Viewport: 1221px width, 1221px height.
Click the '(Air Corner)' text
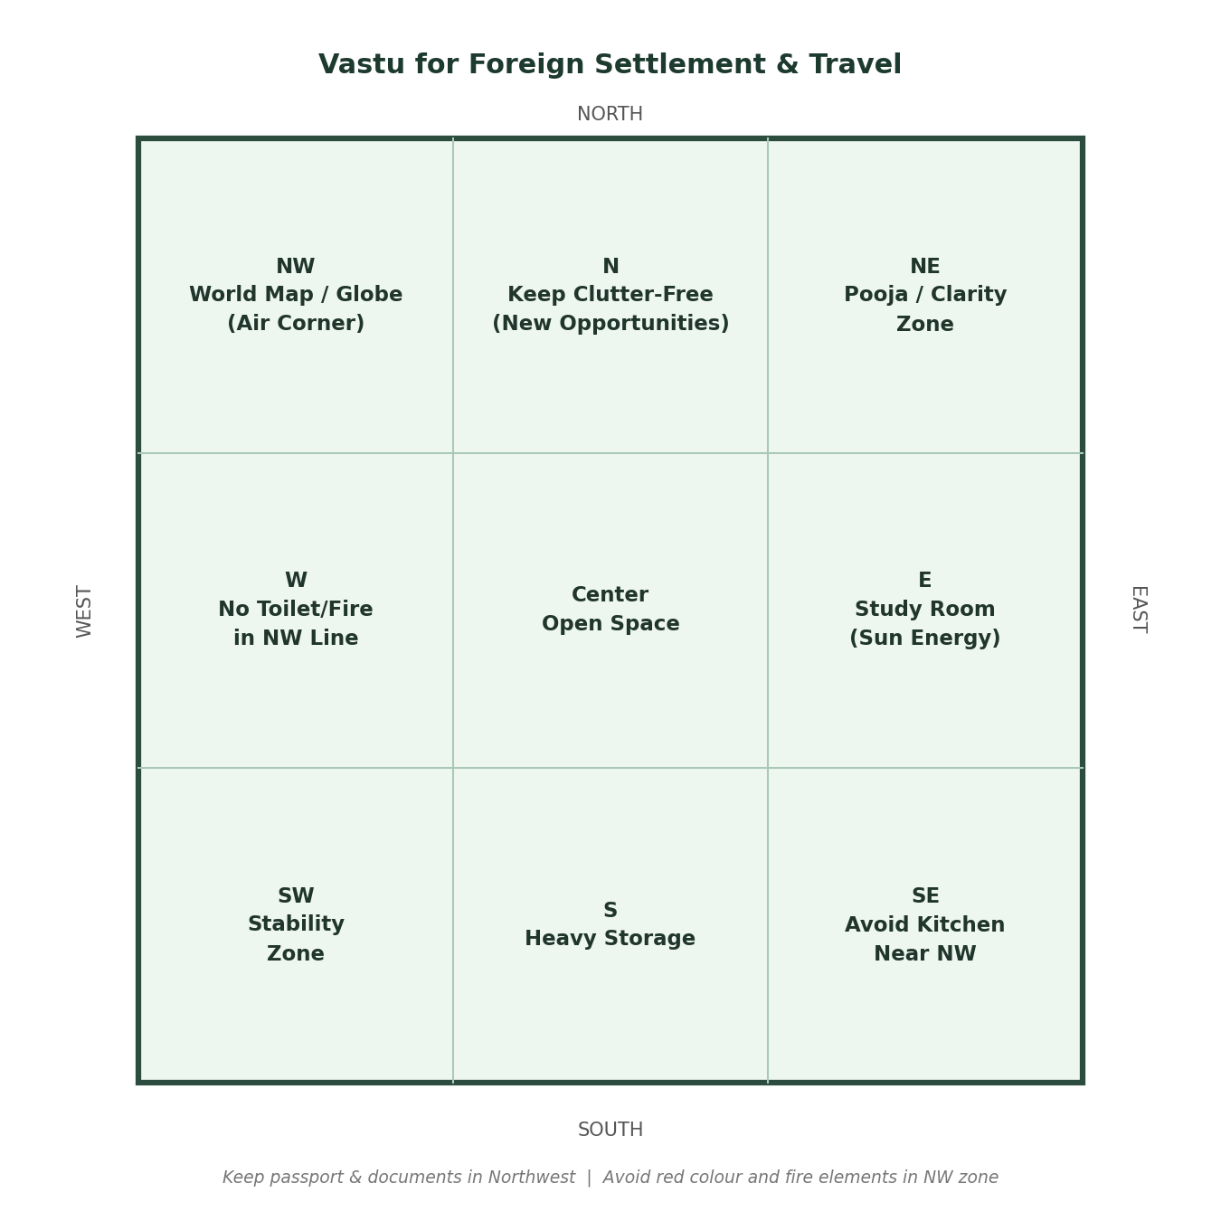coord(296,324)
